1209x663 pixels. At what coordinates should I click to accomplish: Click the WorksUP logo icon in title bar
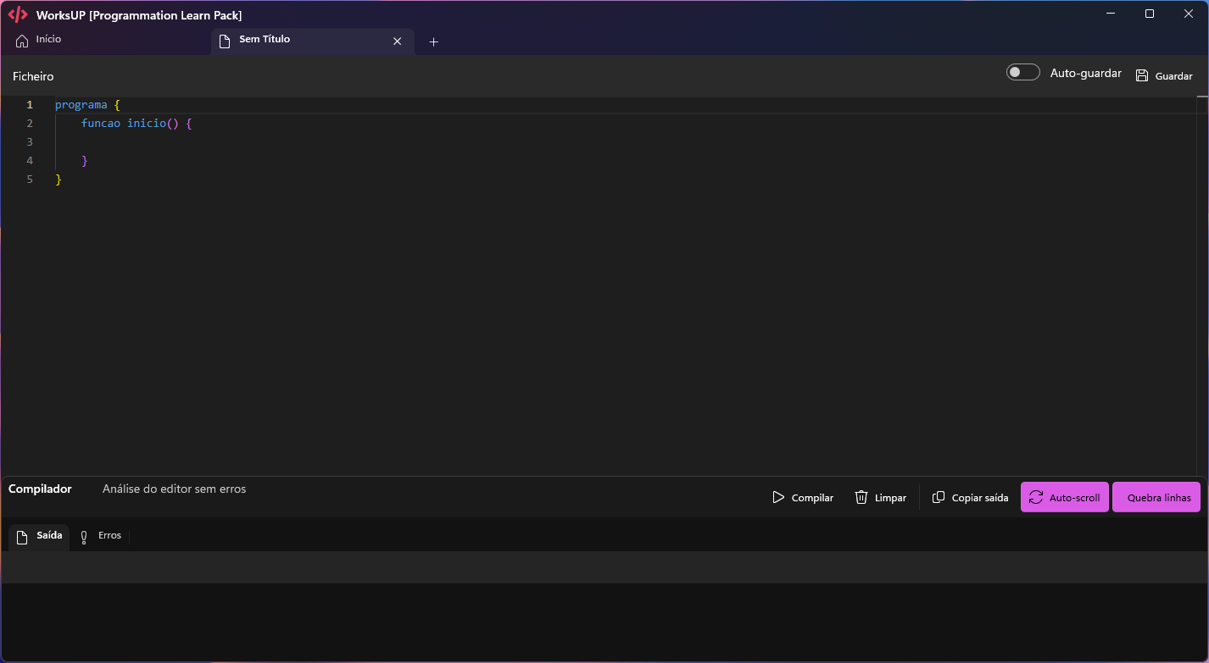click(x=17, y=14)
